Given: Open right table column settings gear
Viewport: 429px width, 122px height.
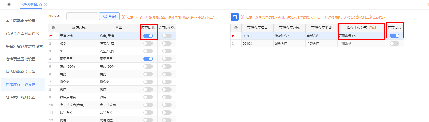Looking at the screenshot, I should coord(236,28).
